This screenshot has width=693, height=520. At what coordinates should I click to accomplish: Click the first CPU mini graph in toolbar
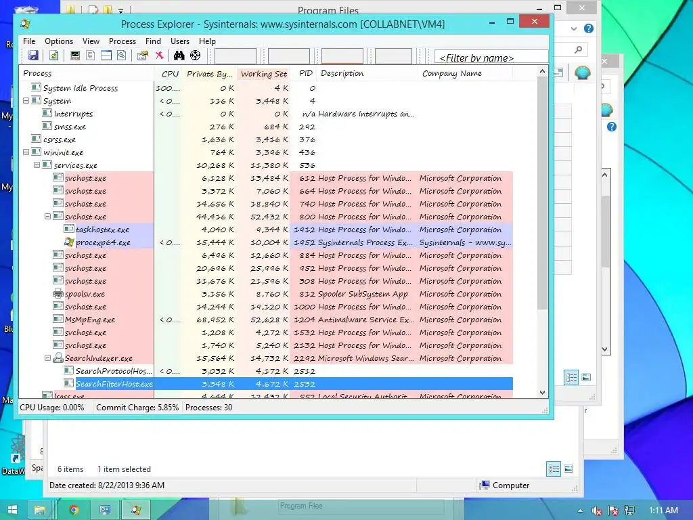click(235, 56)
